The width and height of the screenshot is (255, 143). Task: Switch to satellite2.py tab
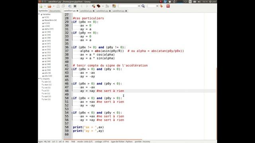coord(86,11)
